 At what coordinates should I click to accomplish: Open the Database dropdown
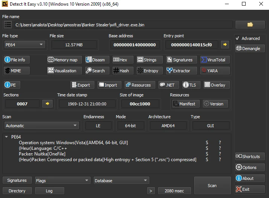[x=121, y=181]
